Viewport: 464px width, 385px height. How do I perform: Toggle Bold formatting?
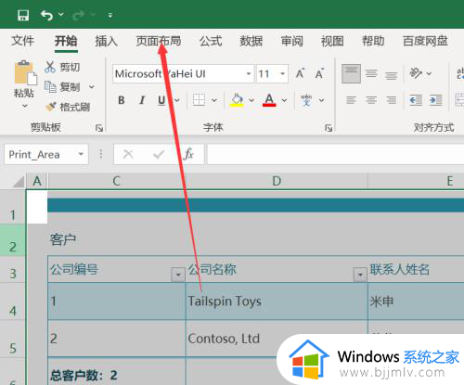coord(122,100)
